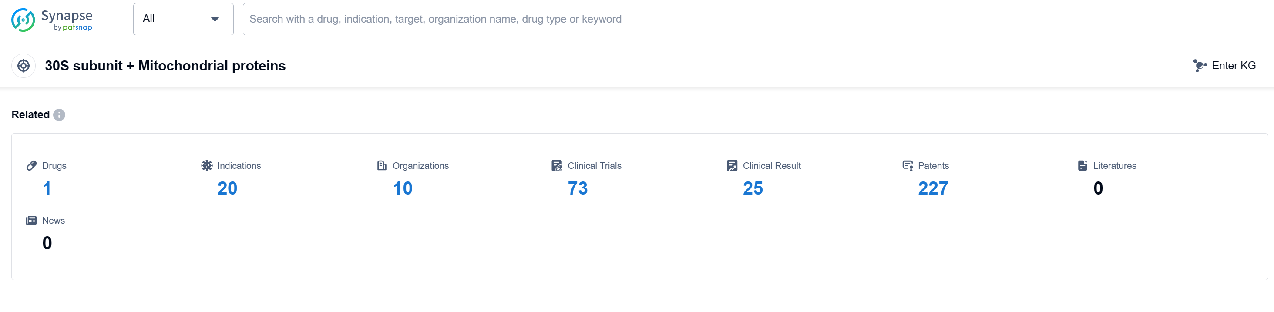View the 73 clinical trials count
Image resolution: width=1274 pixels, height=312 pixels.
(x=577, y=188)
